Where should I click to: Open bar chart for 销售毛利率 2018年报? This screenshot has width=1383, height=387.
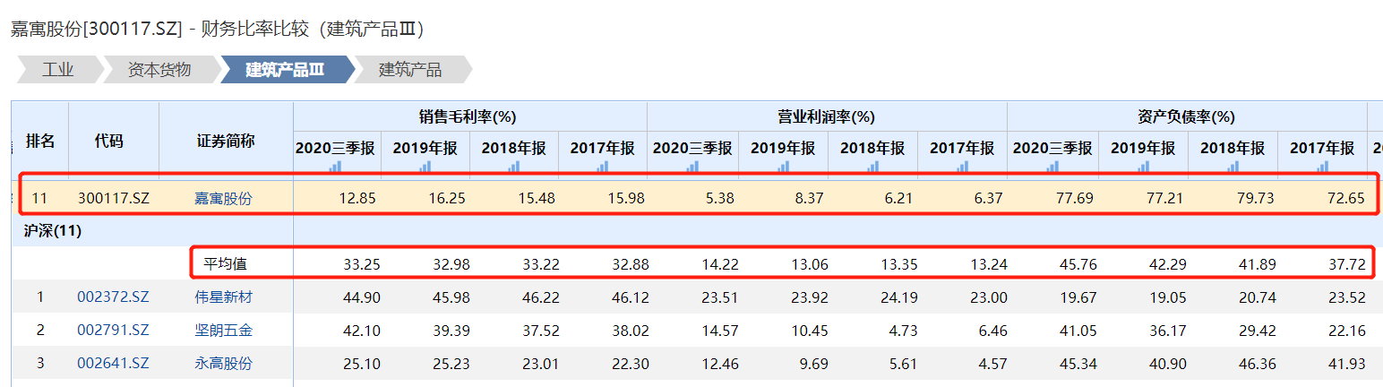click(x=514, y=166)
